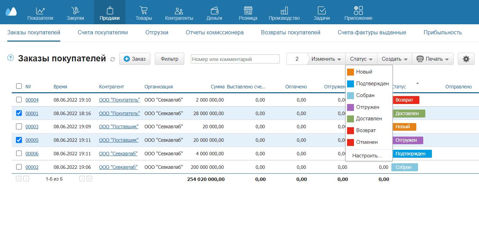Select the orange Новый status swatch

tap(351, 72)
